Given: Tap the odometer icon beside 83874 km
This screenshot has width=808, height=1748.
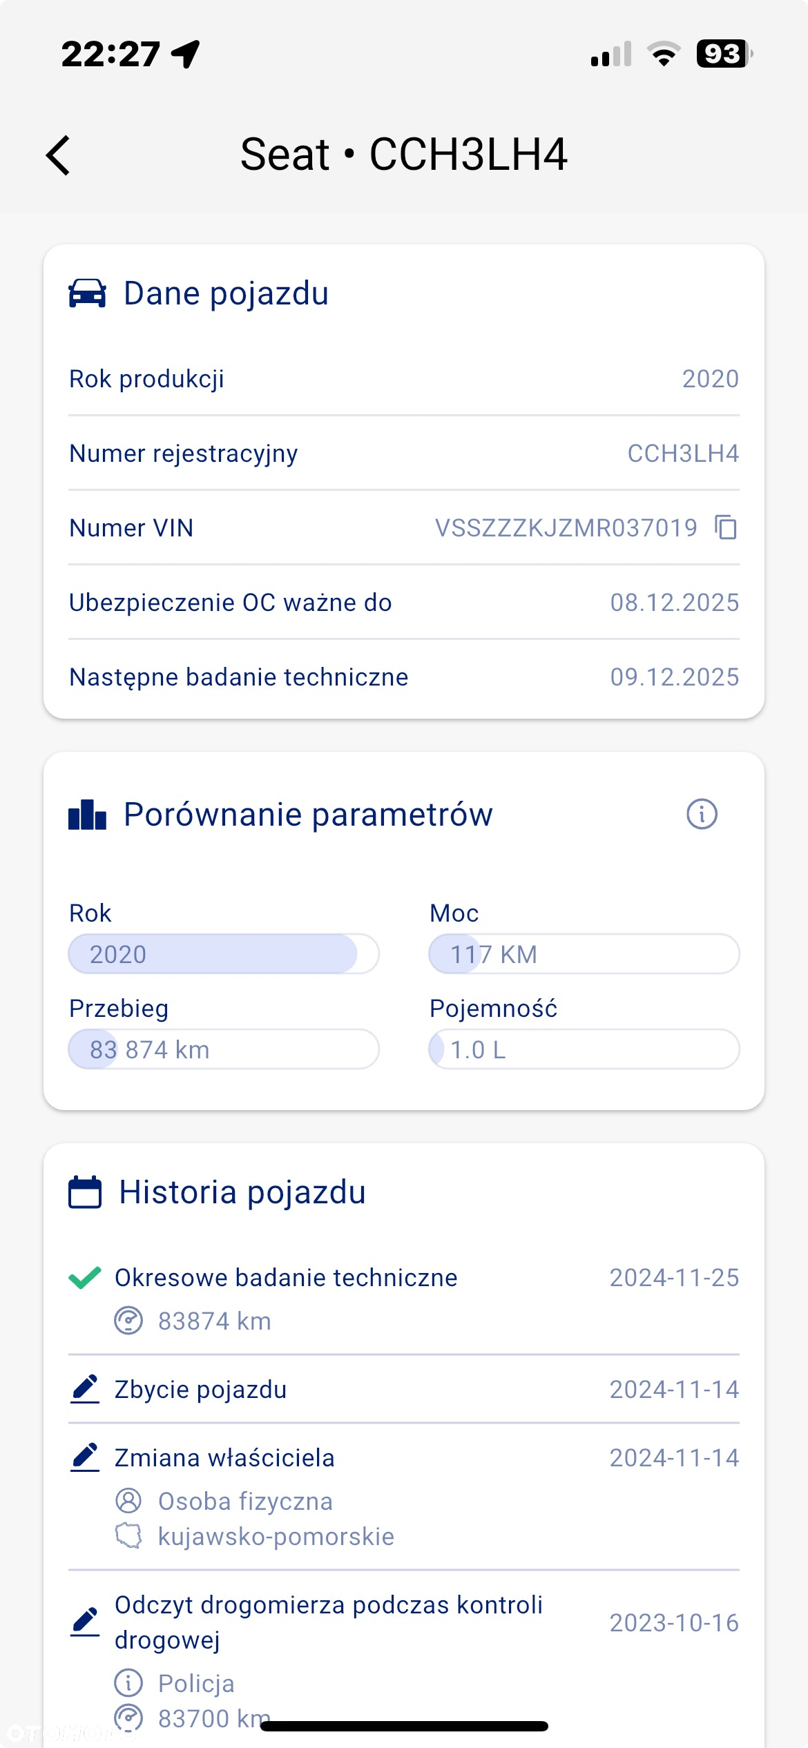Looking at the screenshot, I should tap(128, 1321).
